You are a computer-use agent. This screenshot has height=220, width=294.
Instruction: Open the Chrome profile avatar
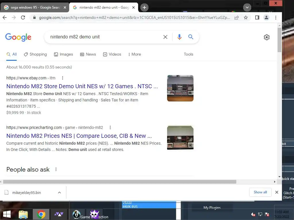tap(266, 17)
